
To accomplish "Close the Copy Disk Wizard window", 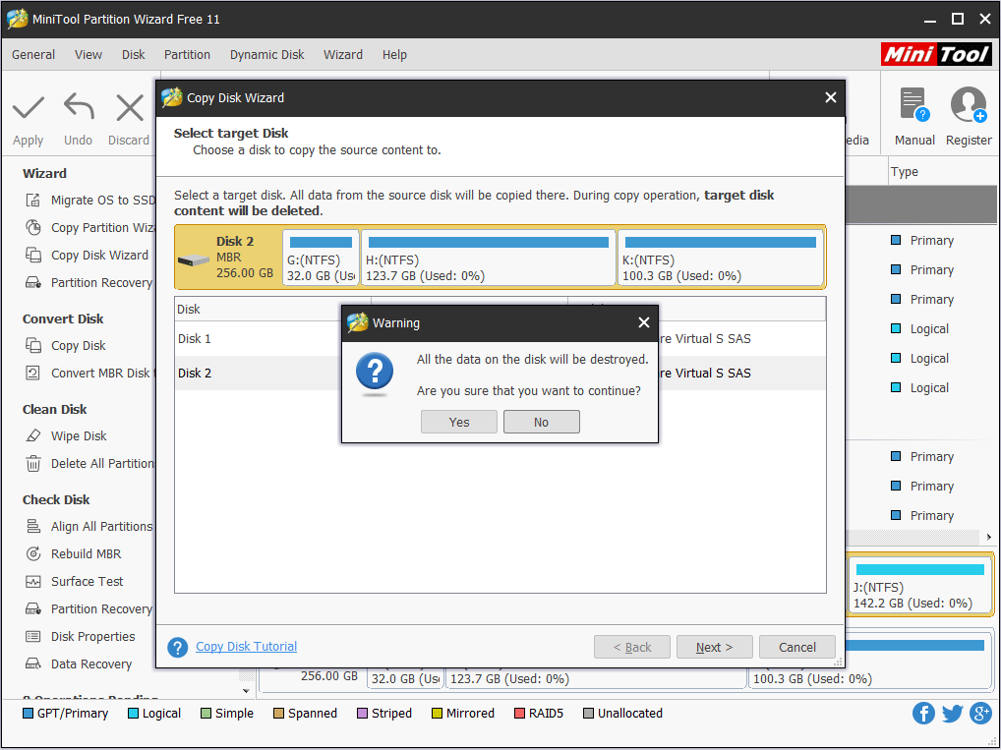I will click(x=830, y=97).
